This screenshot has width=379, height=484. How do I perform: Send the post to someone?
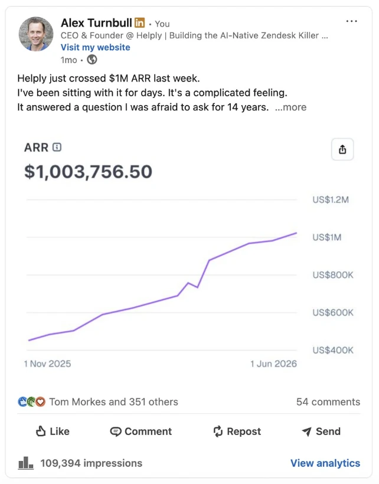coord(321,431)
